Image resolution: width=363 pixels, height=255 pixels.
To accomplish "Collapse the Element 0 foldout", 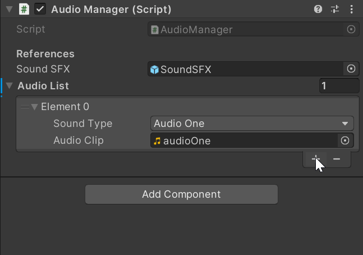I will point(34,107).
